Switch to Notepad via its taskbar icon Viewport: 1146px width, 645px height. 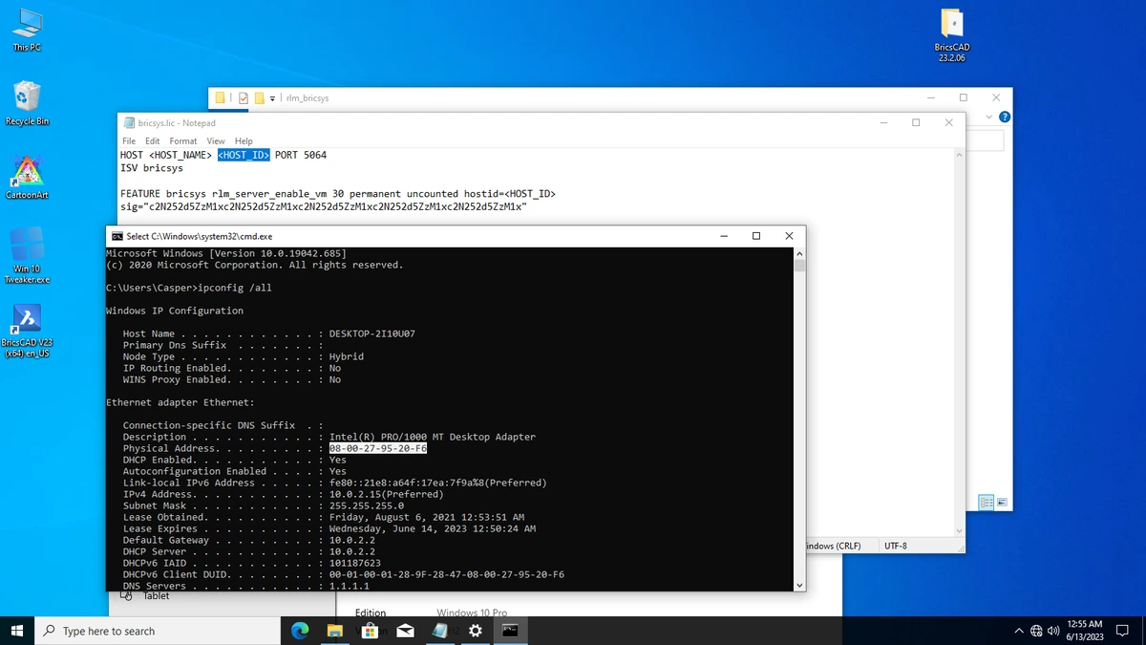pyautogui.click(x=440, y=631)
